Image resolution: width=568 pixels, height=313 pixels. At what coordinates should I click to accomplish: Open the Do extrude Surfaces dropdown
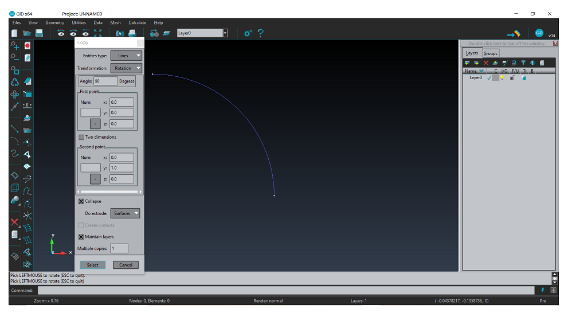125,213
